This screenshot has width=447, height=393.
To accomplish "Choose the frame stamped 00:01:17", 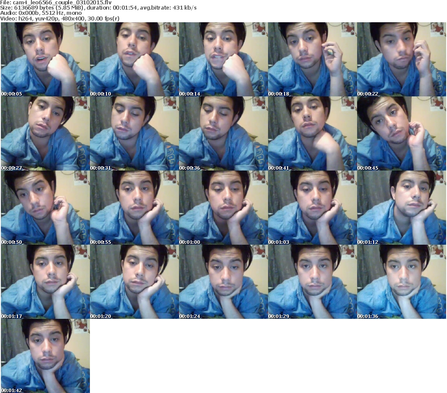I will point(45,282).
